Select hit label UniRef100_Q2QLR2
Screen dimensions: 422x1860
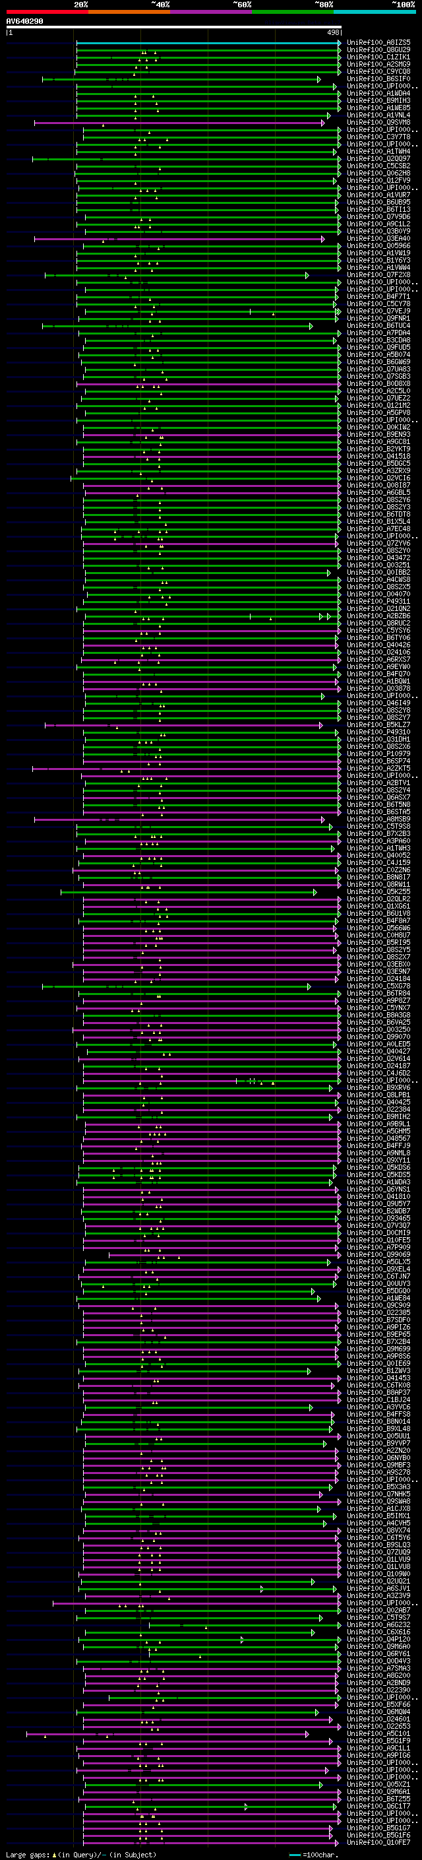pyautogui.click(x=378, y=899)
